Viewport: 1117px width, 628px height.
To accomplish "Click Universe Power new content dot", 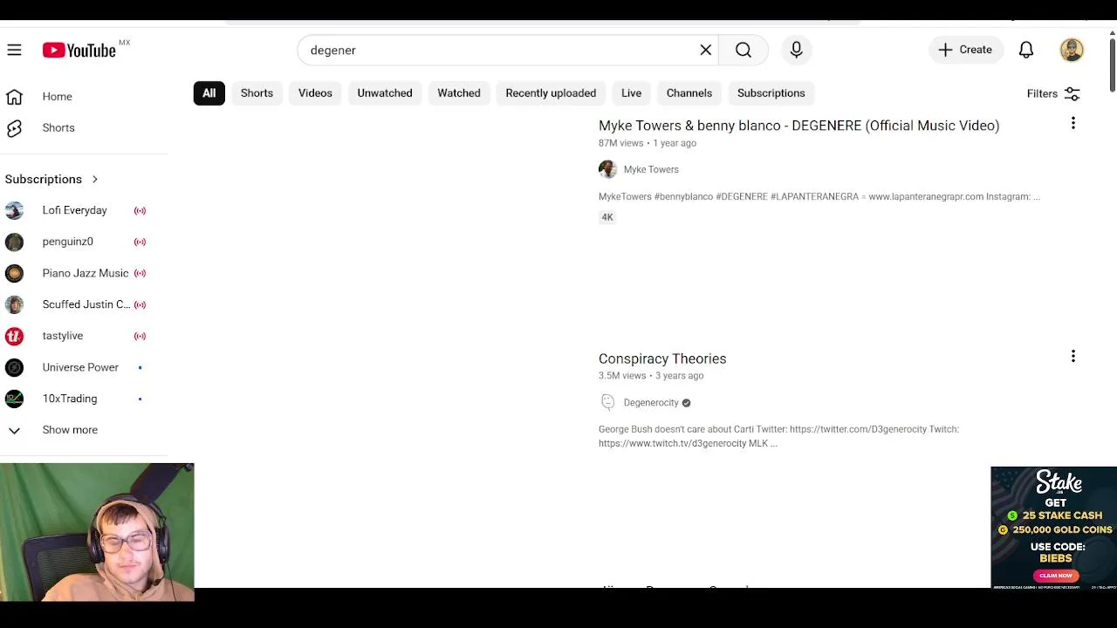I will tap(140, 367).
